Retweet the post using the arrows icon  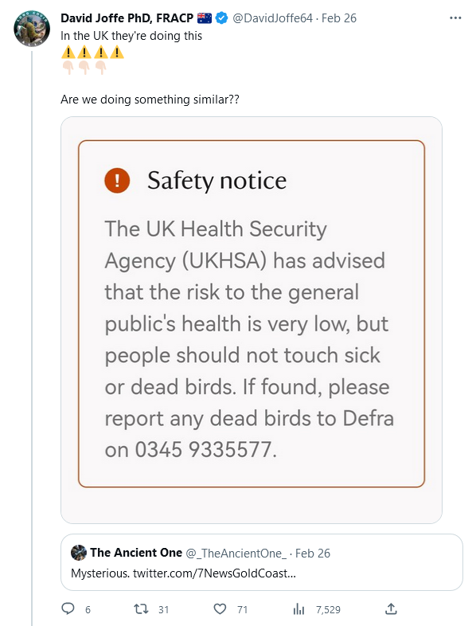click(141, 609)
